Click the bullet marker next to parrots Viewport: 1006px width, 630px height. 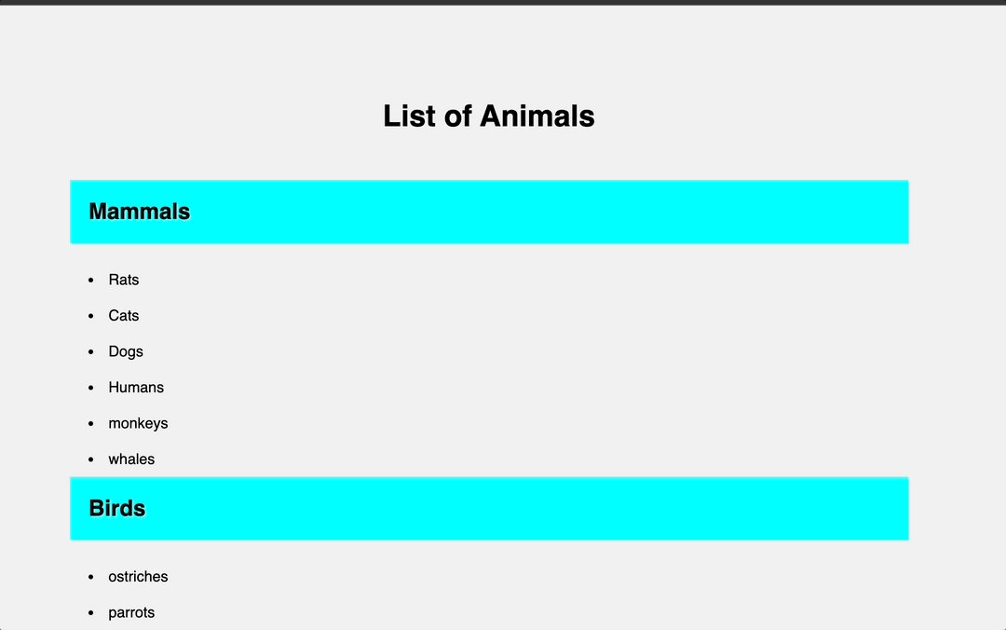(90, 612)
